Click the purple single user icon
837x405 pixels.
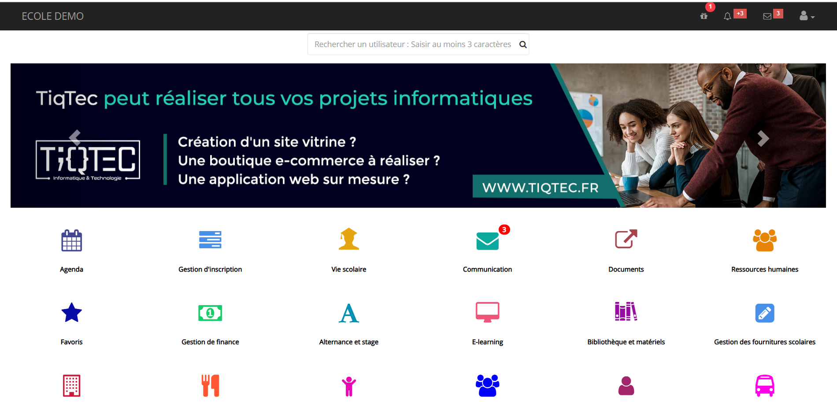click(x=626, y=386)
